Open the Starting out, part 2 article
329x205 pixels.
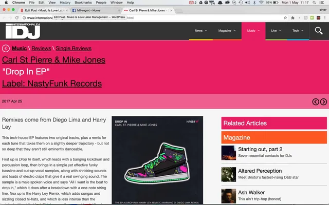tap(260, 149)
